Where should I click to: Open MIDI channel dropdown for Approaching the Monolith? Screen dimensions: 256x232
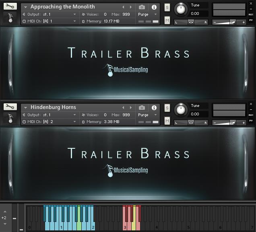[x=74, y=21]
